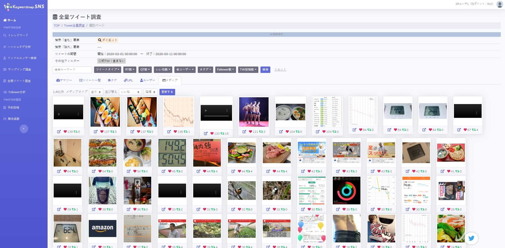Open ハッシュタグ分析 in the sidebar

(x=19, y=47)
